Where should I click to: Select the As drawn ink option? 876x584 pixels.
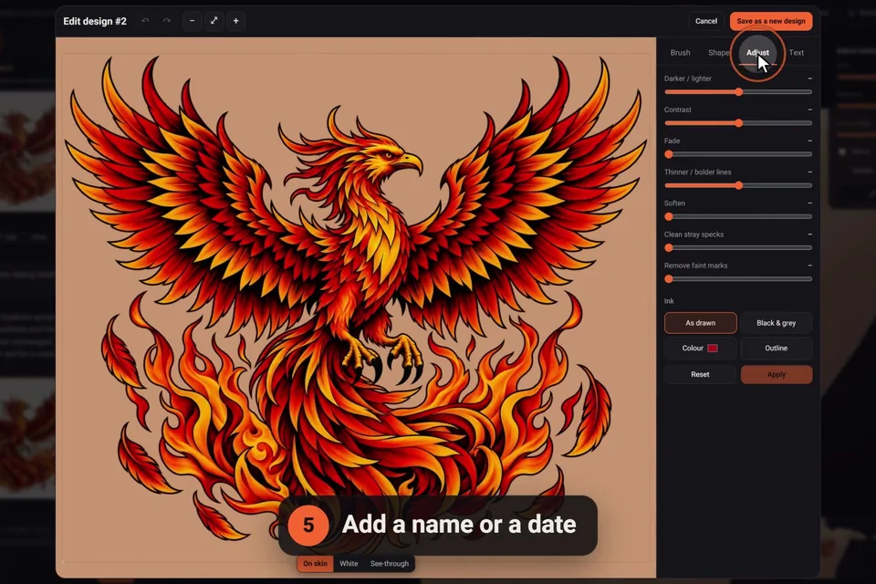tap(701, 323)
